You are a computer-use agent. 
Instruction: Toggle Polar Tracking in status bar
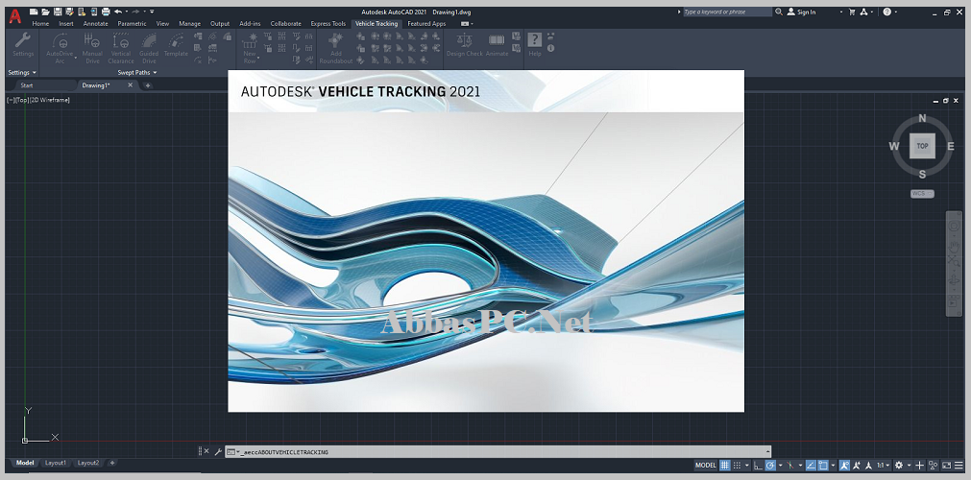tap(770, 466)
